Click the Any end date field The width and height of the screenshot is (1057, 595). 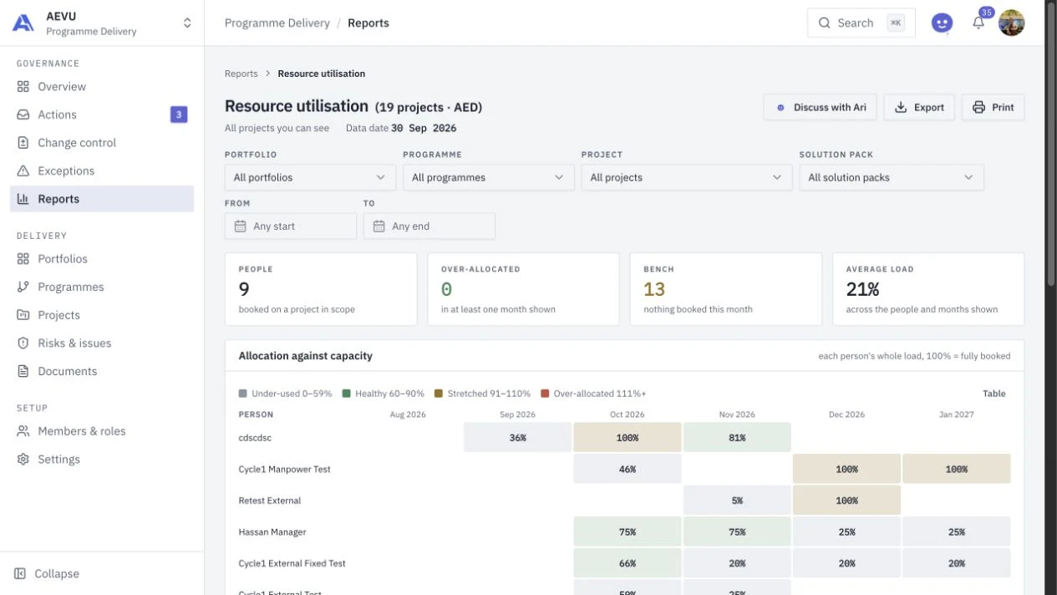(429, 226)
